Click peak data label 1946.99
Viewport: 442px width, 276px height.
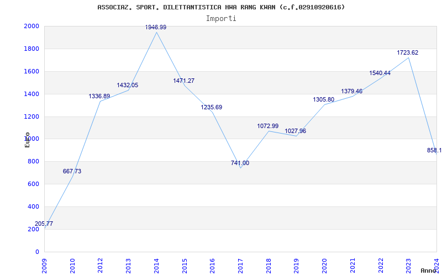point(156,27)
